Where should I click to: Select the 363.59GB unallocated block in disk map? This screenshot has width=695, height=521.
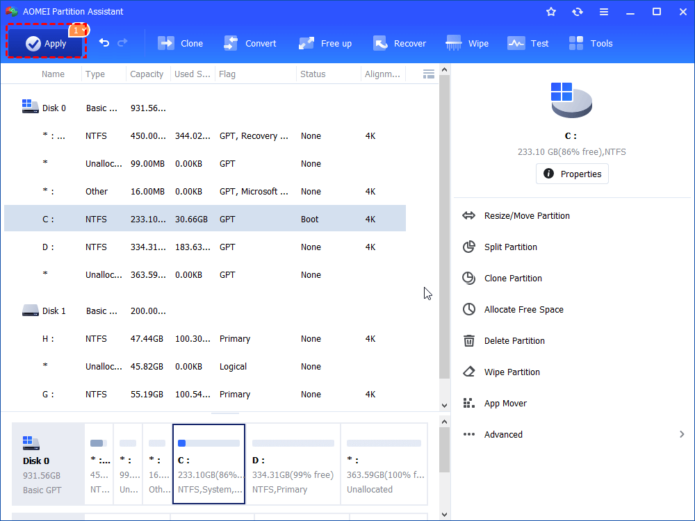[384, 464]
